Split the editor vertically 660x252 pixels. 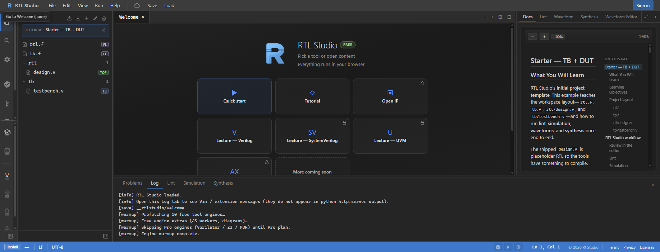(x=500, y=17)
